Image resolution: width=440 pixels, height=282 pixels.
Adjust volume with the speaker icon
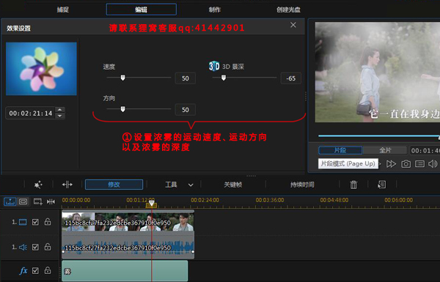tap(433, 163)
